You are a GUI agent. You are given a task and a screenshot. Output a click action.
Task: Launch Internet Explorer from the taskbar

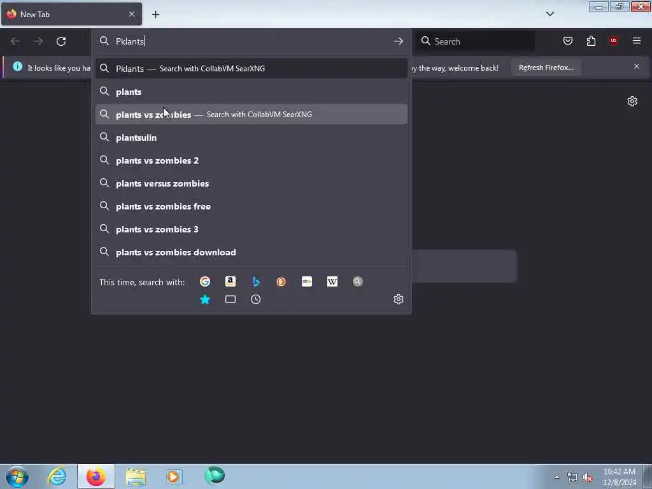57,476
